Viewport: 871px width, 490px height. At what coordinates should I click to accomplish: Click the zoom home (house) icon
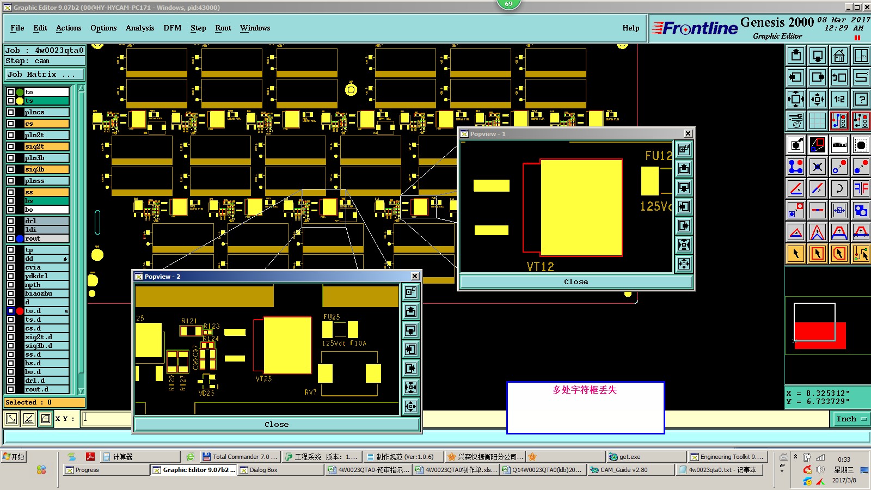click(x=839, y=56)
